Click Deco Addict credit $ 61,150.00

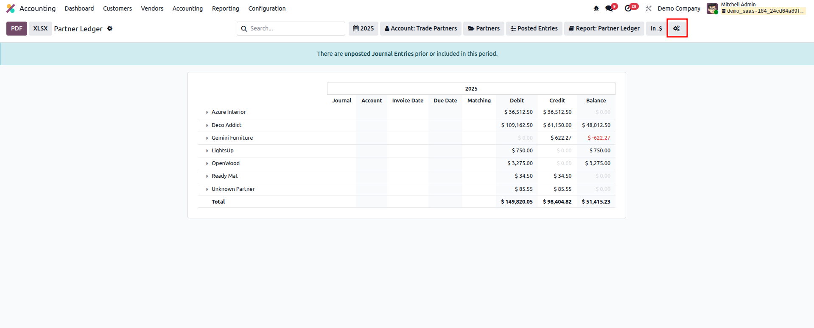(557, 125)
